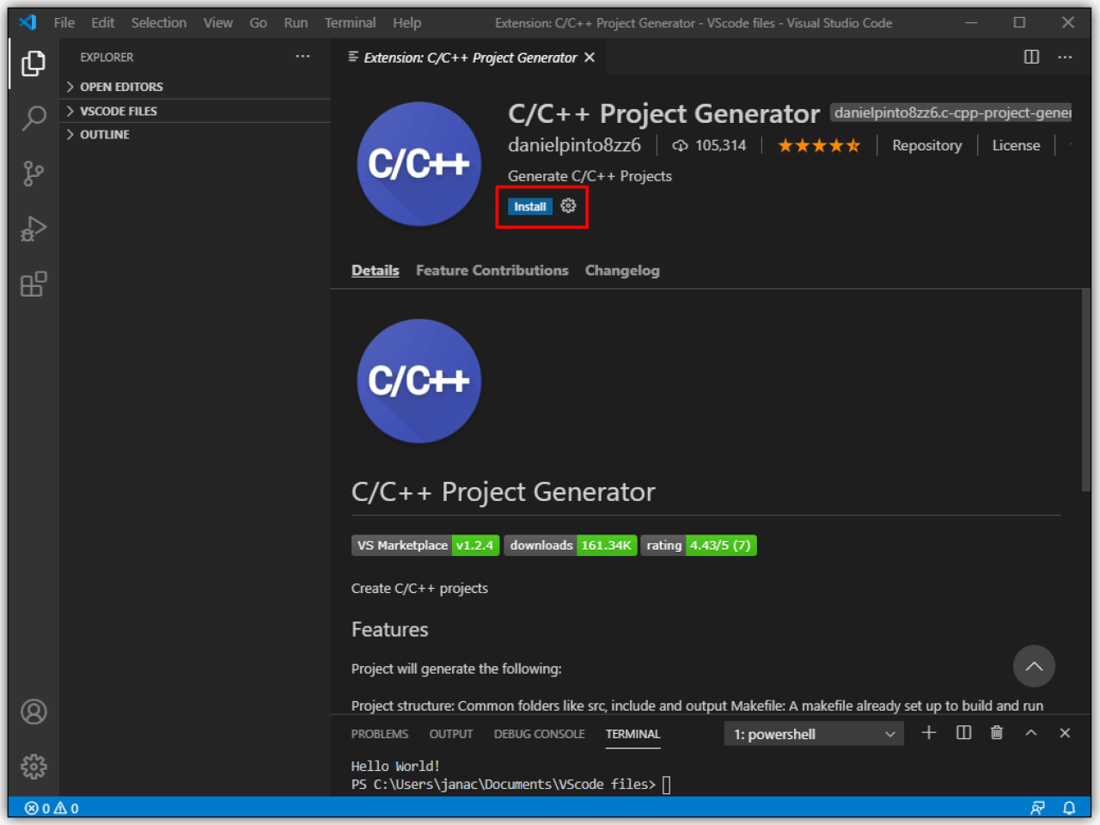Open the Source Control icon
Screen dimensions: 1100x825
click(x=33, y=173)
